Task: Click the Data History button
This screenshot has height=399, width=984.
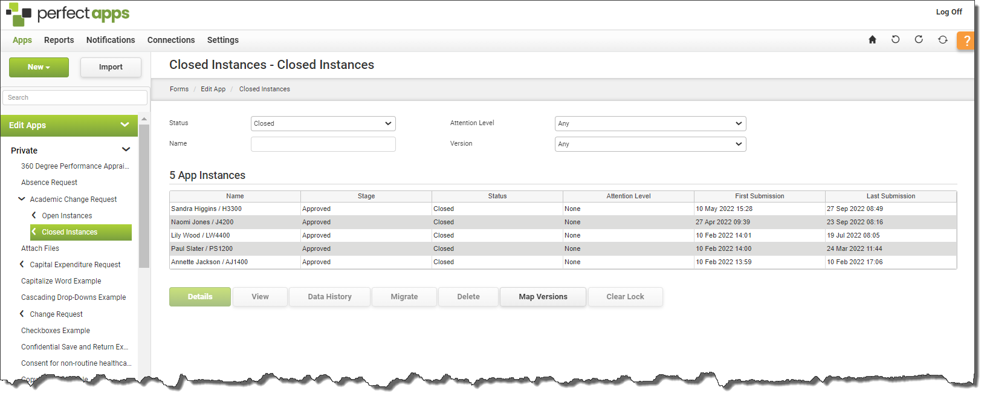Action: [330, 297]
